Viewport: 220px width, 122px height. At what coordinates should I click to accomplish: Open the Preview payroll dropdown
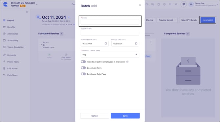pyautogui.click(x=167, y=20)
